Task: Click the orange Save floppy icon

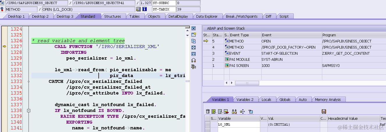Action: [x=324, y=111]
